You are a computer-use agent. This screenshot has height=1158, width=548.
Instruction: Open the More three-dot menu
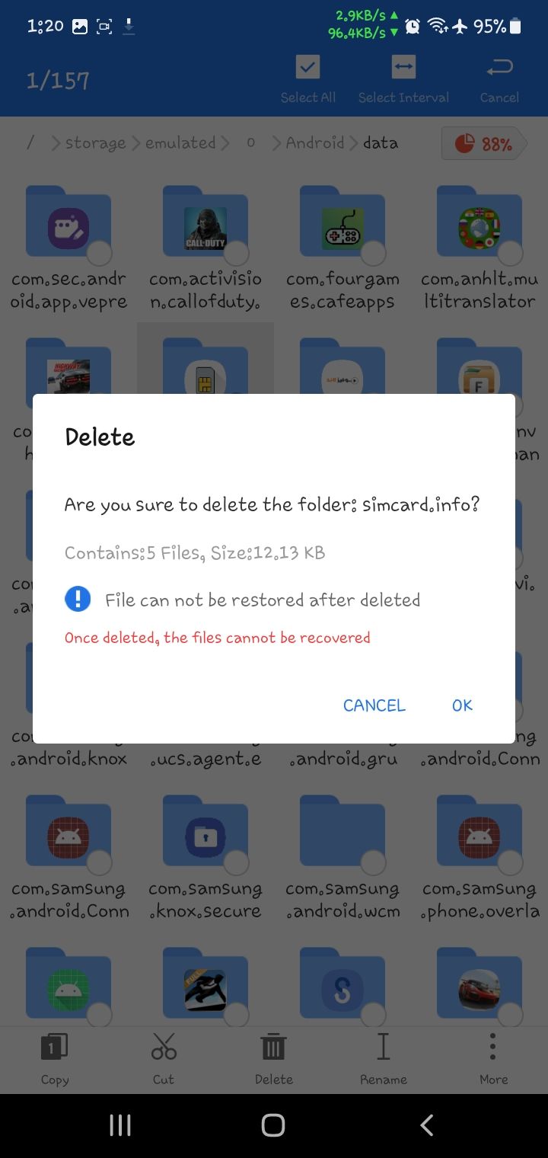point(492,1047)
